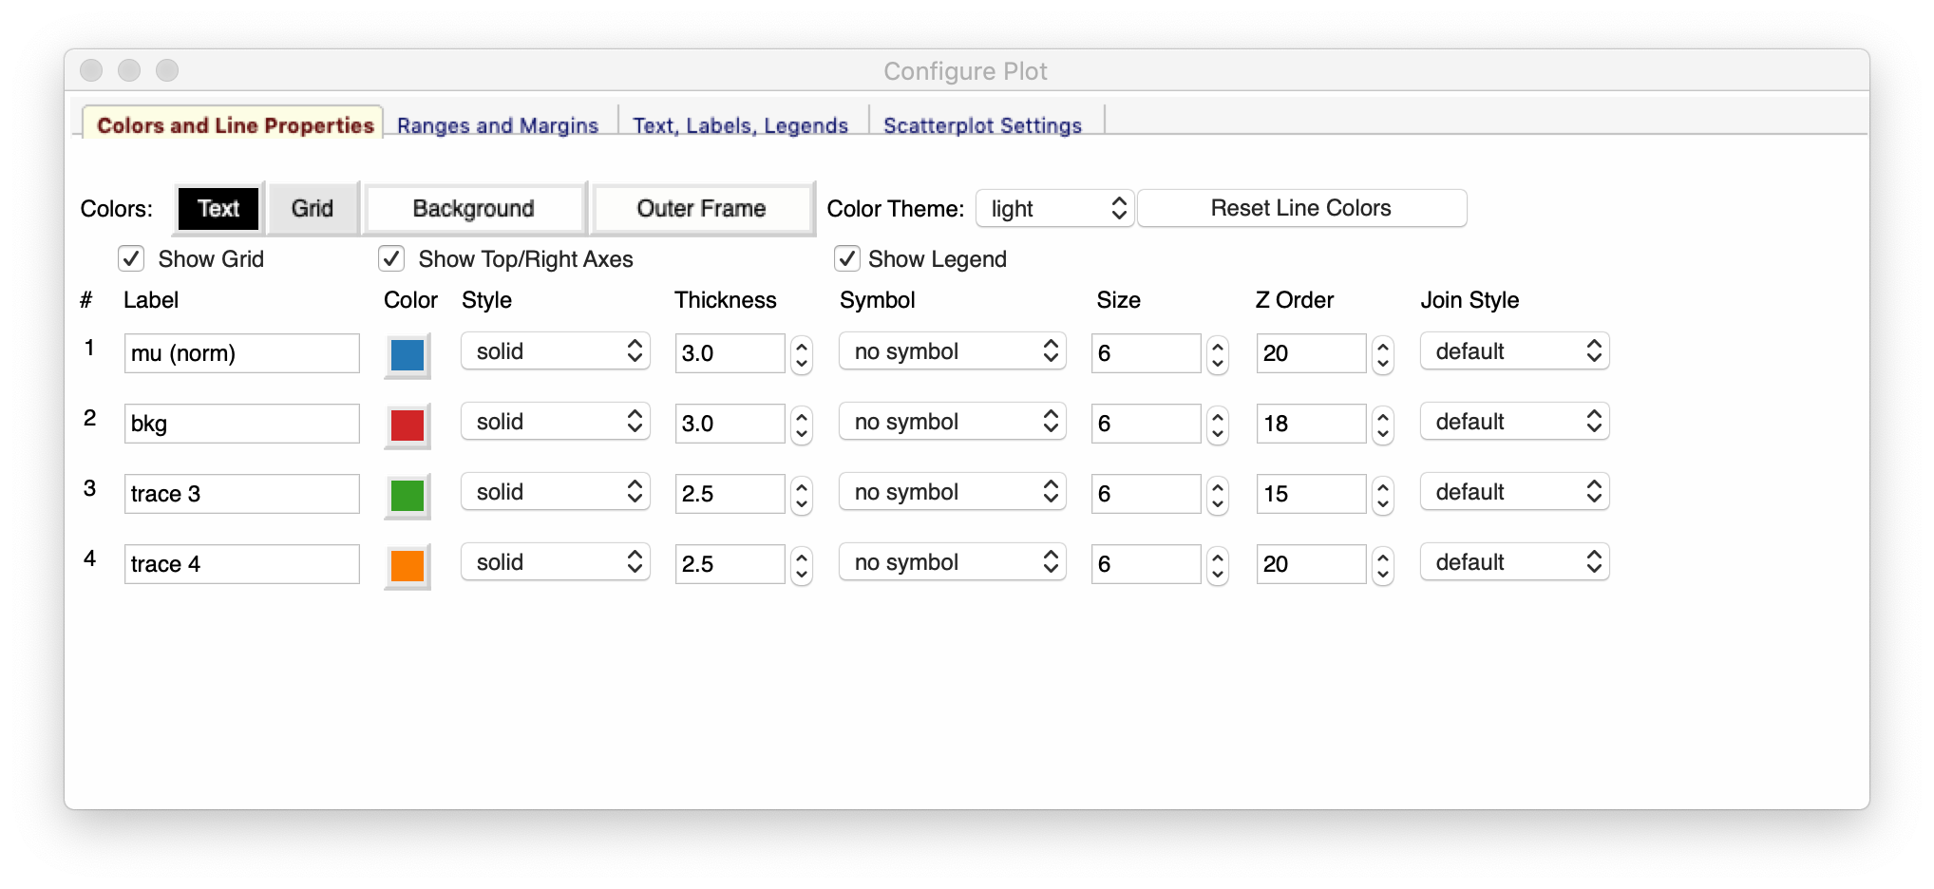This screenshot has width=1934, height=889.
Task: Decrease thickness of trace 4 with down arrow
Action: coord(802,574)
